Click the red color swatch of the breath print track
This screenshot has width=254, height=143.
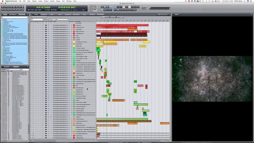tap(74, 73)
